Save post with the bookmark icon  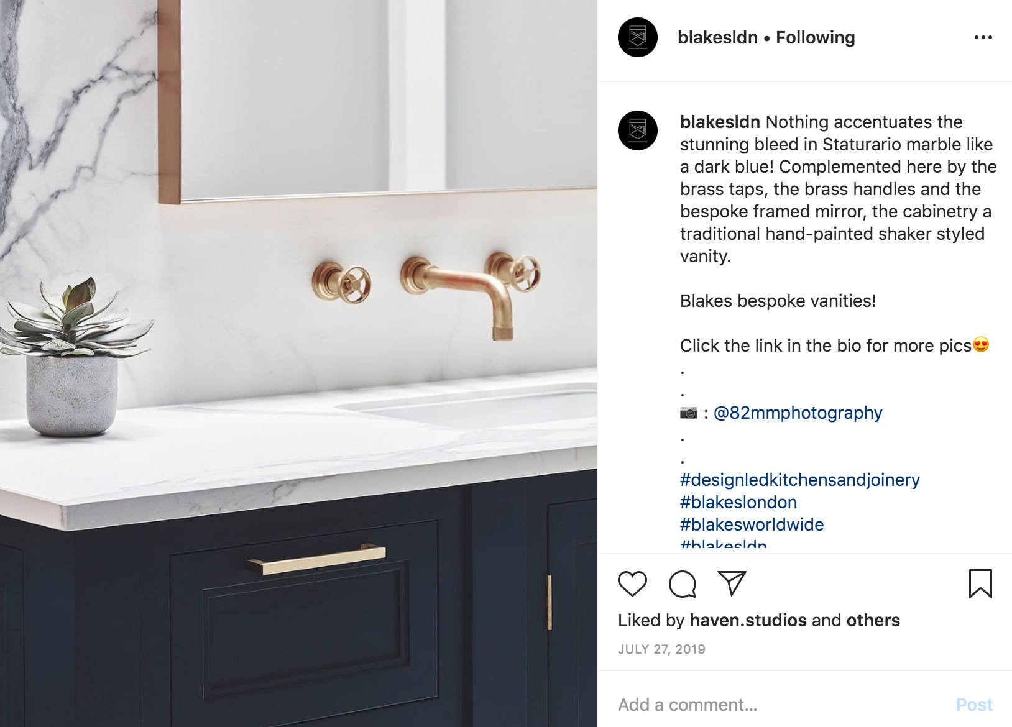click(x=980, y=583)
